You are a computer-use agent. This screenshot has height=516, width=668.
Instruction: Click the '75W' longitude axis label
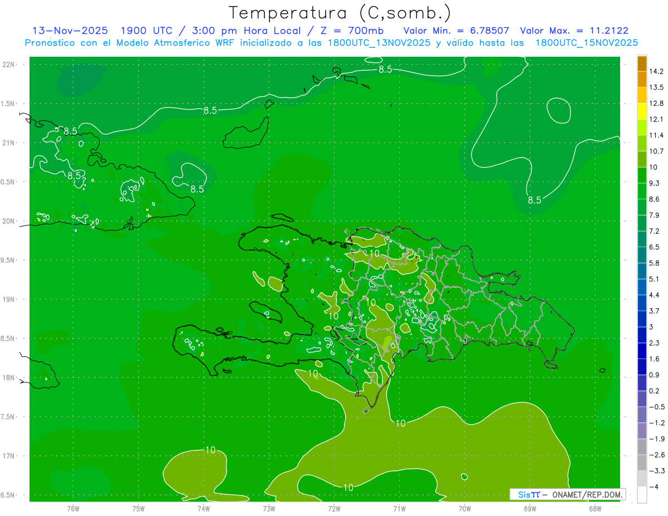click(x=139, y=509)
